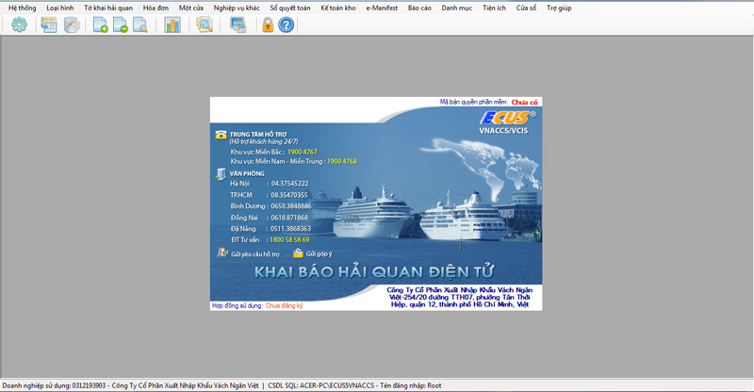754x392 pixels.
Task: Open the Tiện ích menu
Action: click(x=494, y=8)
